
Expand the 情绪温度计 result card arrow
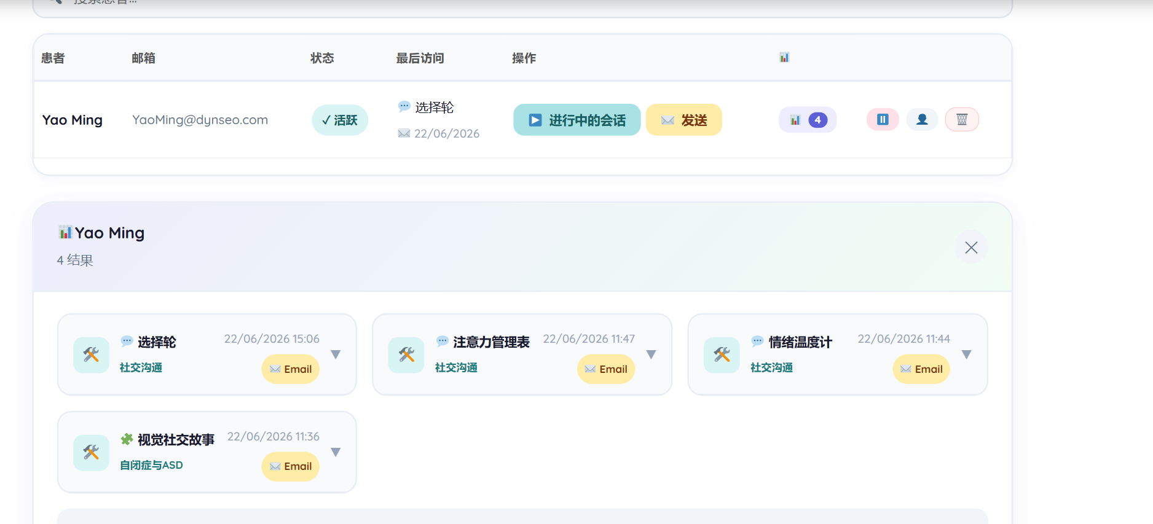click(967, 354)
